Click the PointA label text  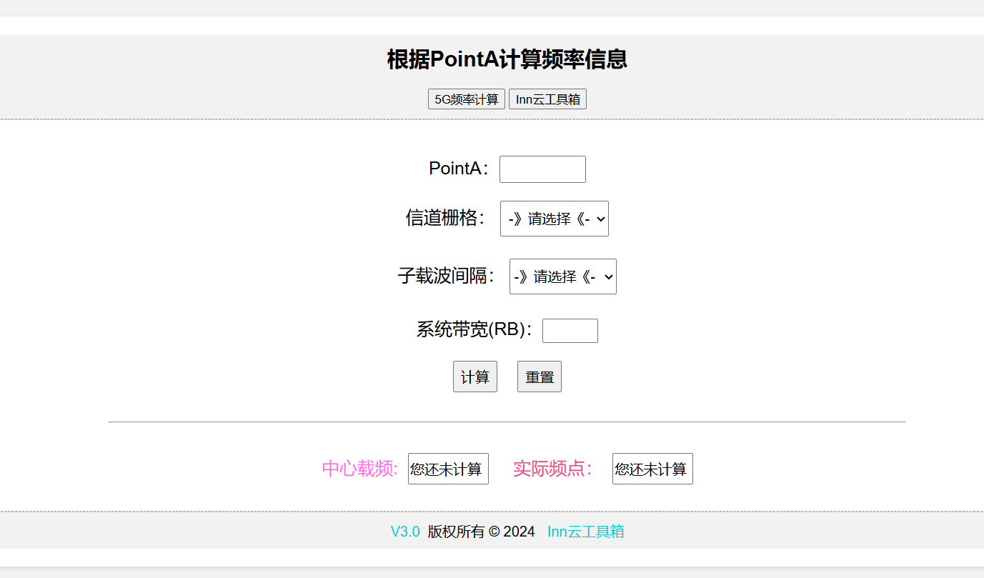(x=459, y=169)
